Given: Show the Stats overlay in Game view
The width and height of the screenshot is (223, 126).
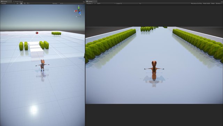Looking at the screenshot, I should (x=213, y=3).
